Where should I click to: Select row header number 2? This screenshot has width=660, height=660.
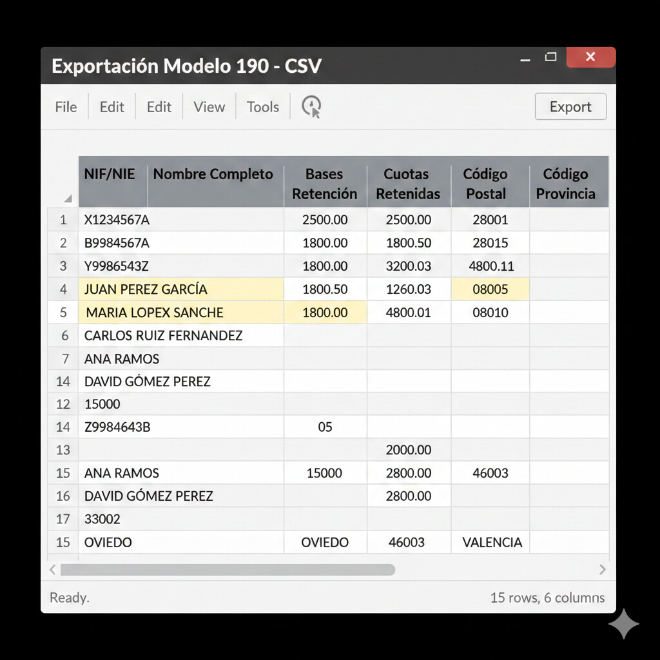(63, 243)
